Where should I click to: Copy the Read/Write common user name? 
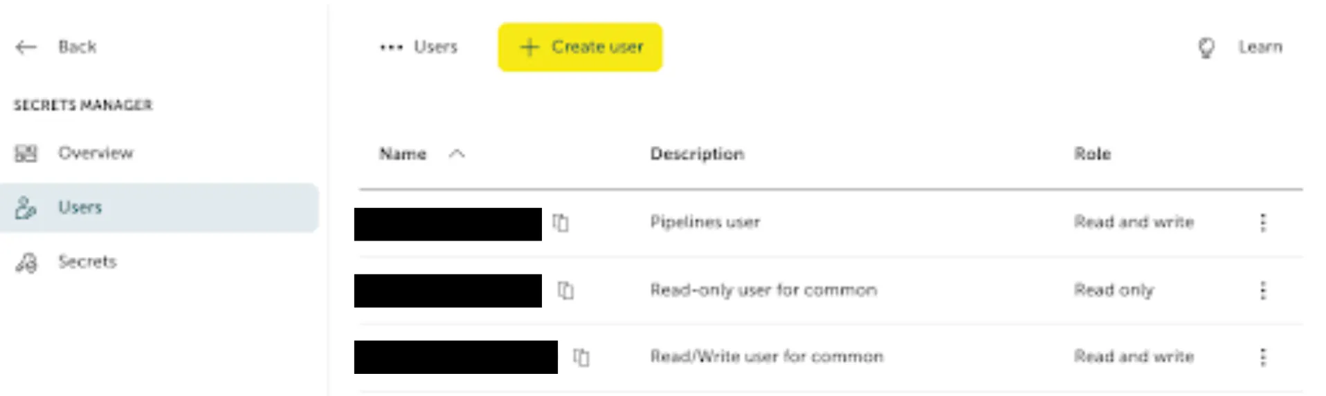tap(581, 357)
